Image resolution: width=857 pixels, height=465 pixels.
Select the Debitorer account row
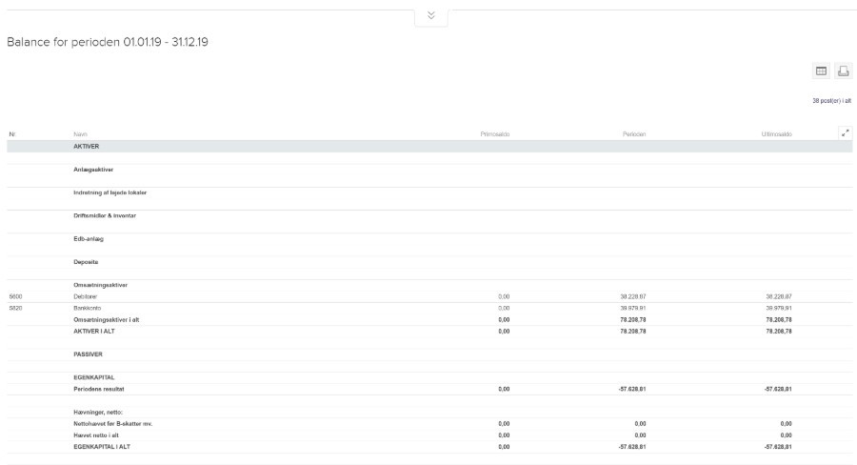pos(87,296)
